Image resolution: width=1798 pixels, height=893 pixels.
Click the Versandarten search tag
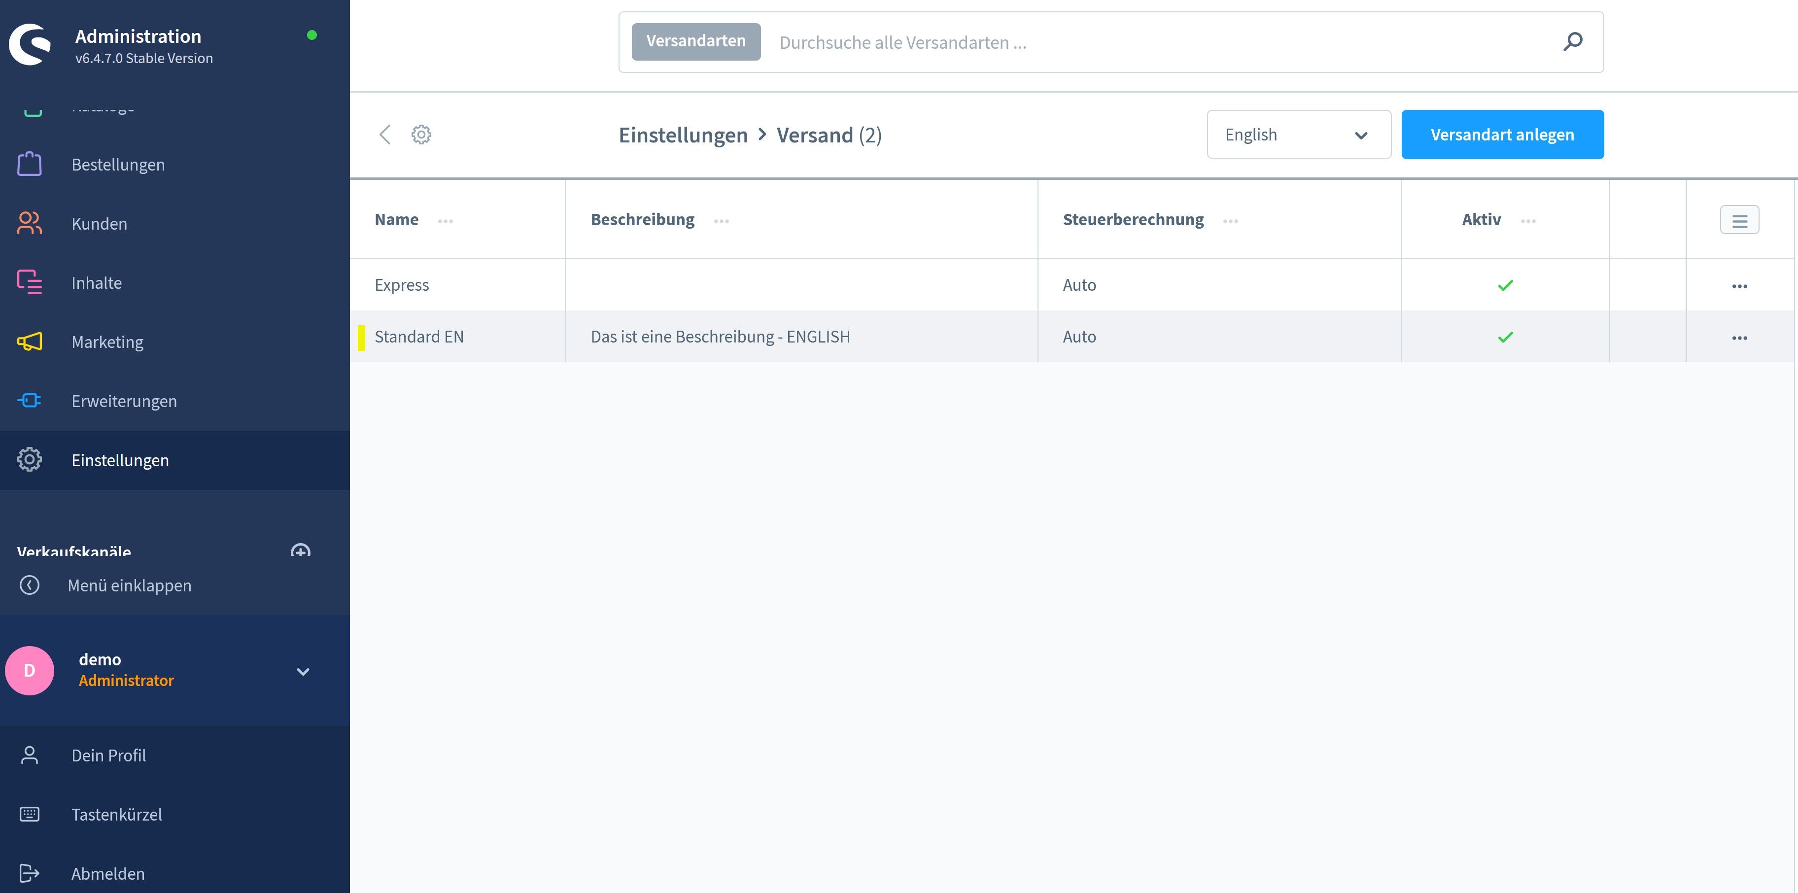[696, 41]
